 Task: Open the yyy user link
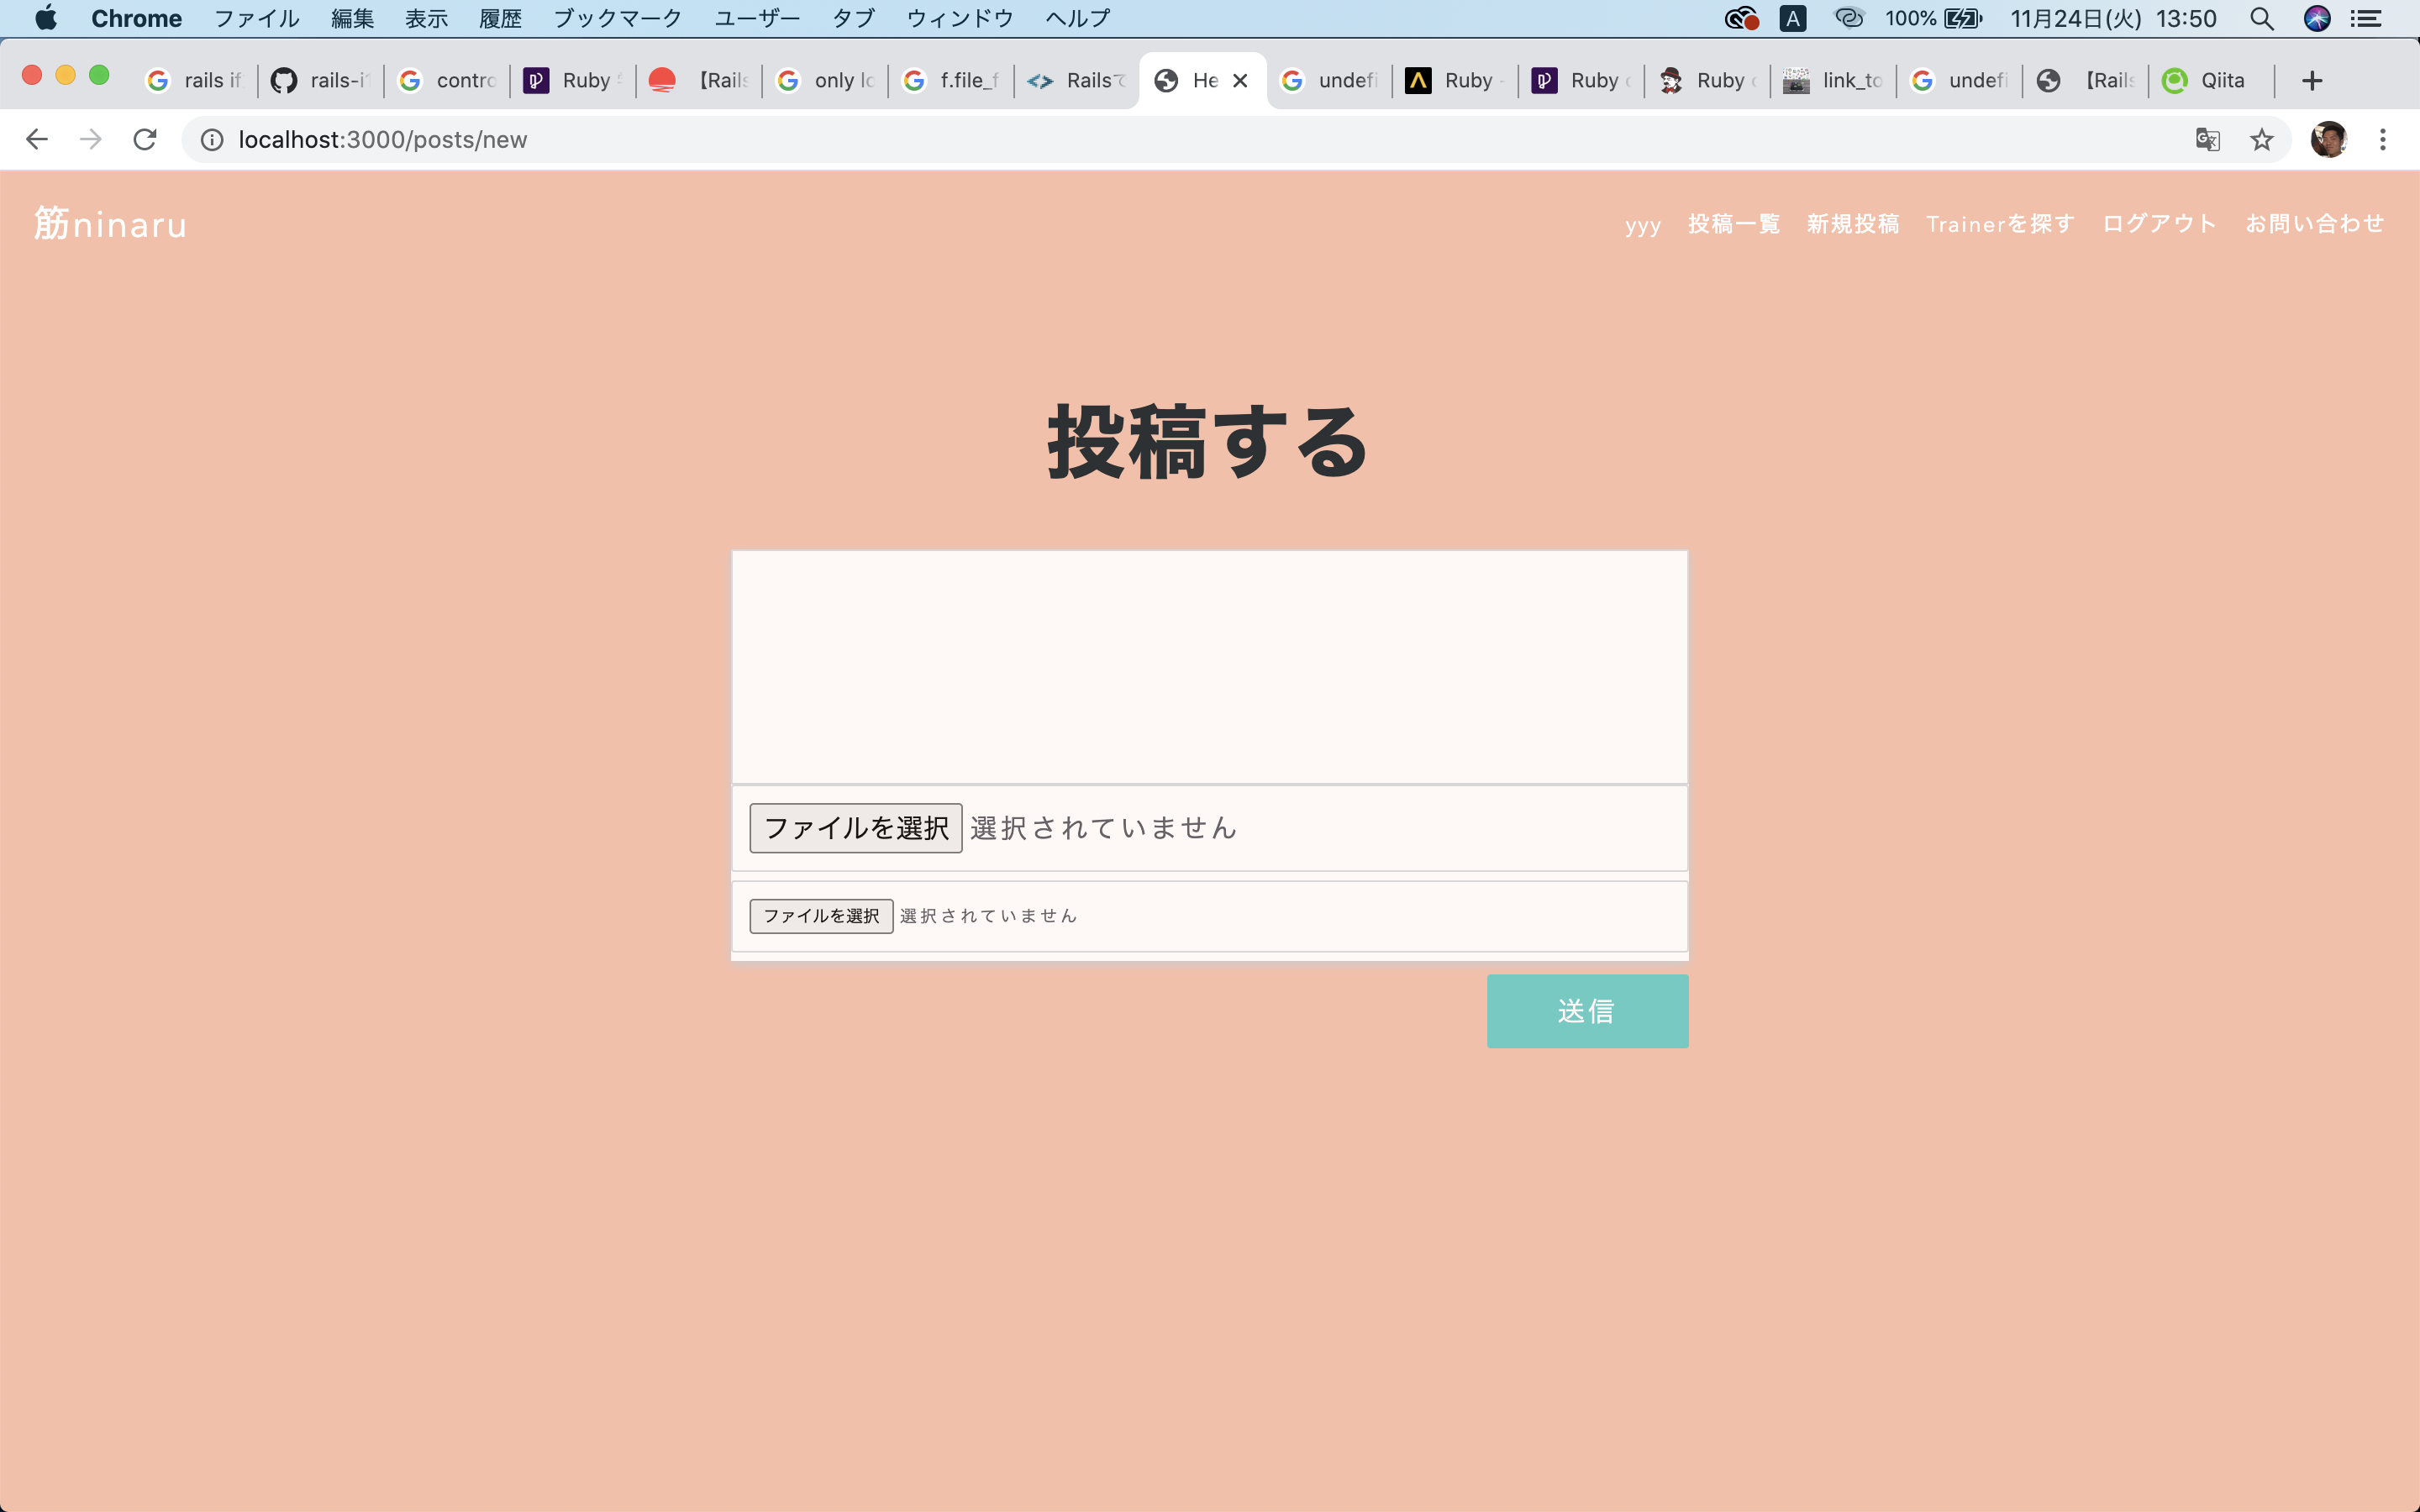tap(1643, 225)
